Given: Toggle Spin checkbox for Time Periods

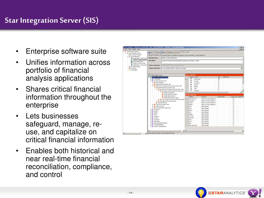Looking at the screenshot, I should (x=219, y=79).
